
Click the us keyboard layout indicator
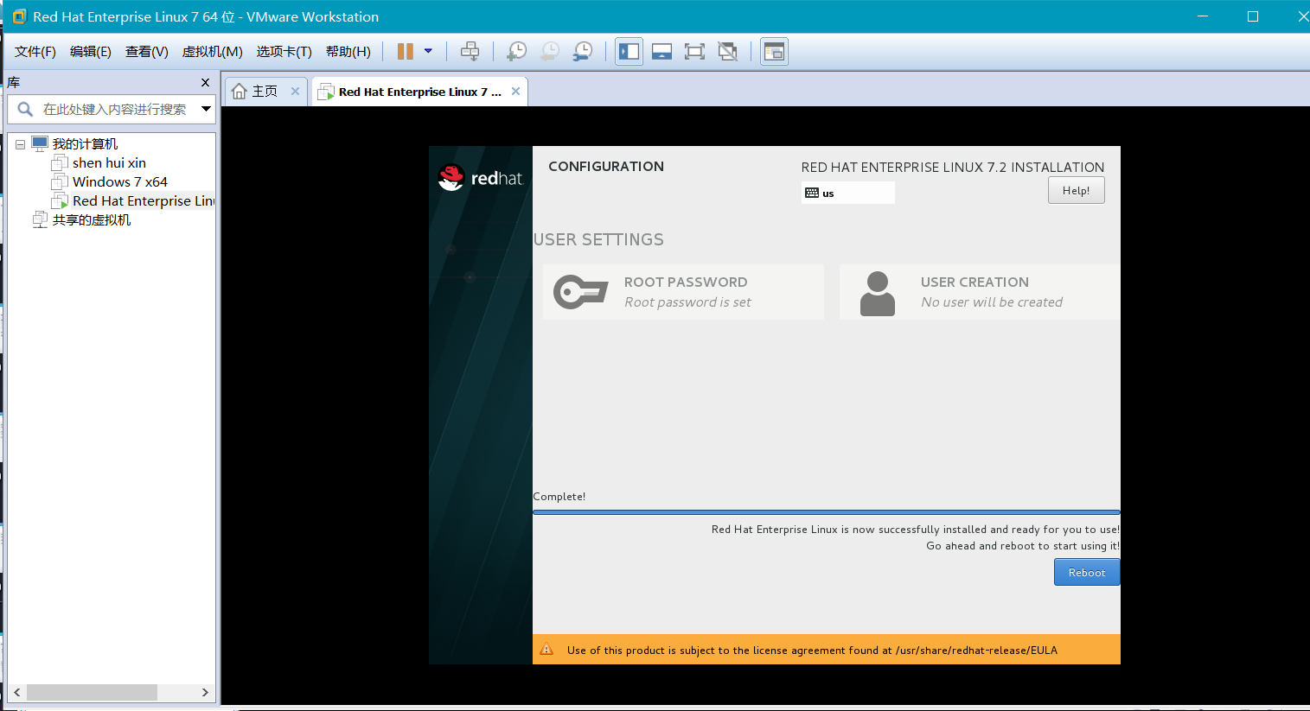point(847,193)
